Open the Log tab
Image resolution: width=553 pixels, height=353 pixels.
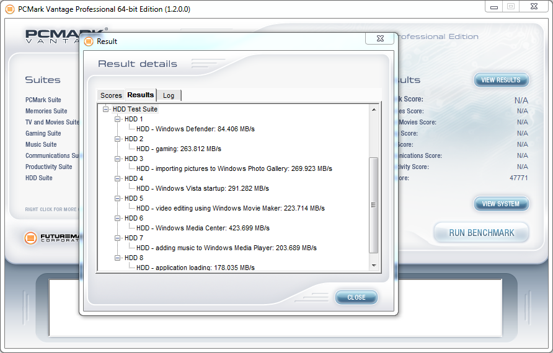pos(169,95)
